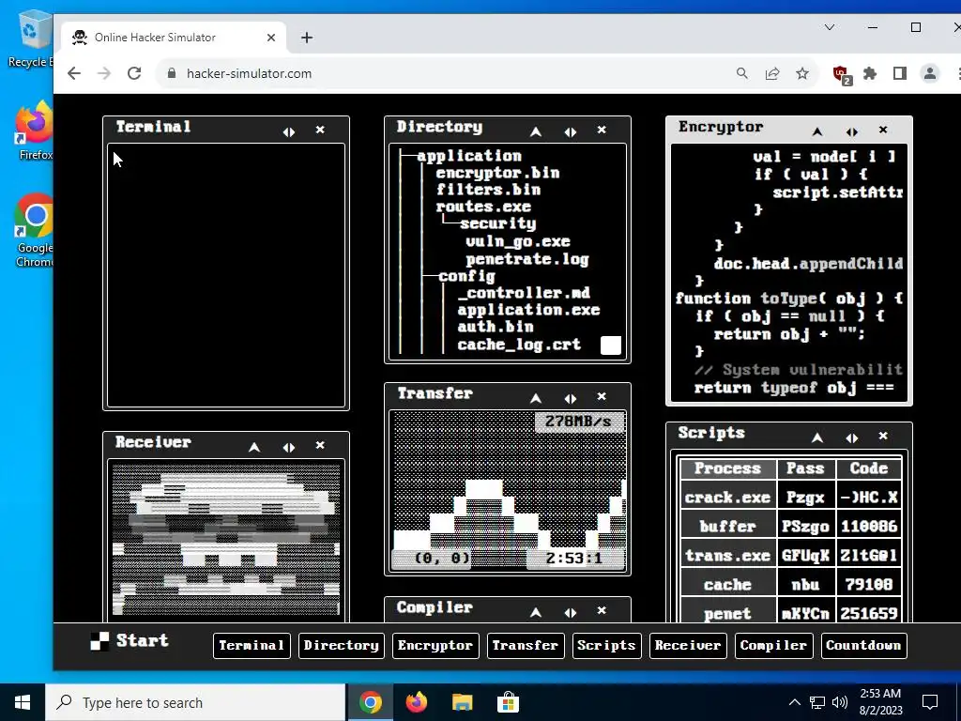Select the security folder in Directory tree
This screenshot has height=721, width=961.
pyautogui.click(x=497, y=223)
